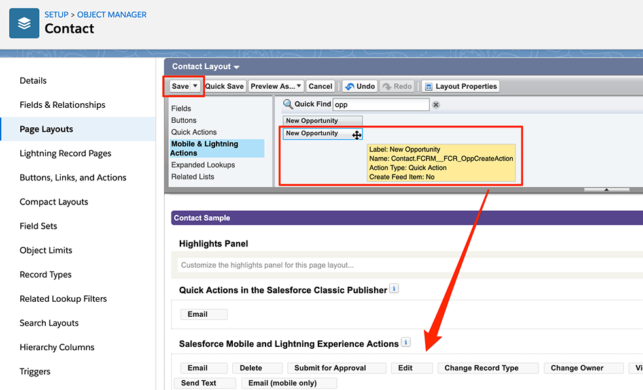Image resolution: width=643 pixels, height=390 pixels.
Task: Click the Quick Find magnifier icon
Action: 288,105
